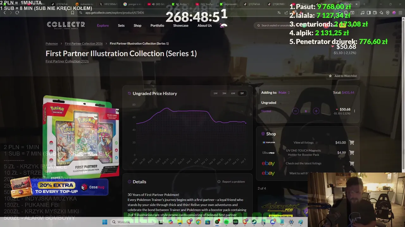
Task: Open the three-dot menu next to $50.68
Action: pos(354,111)
